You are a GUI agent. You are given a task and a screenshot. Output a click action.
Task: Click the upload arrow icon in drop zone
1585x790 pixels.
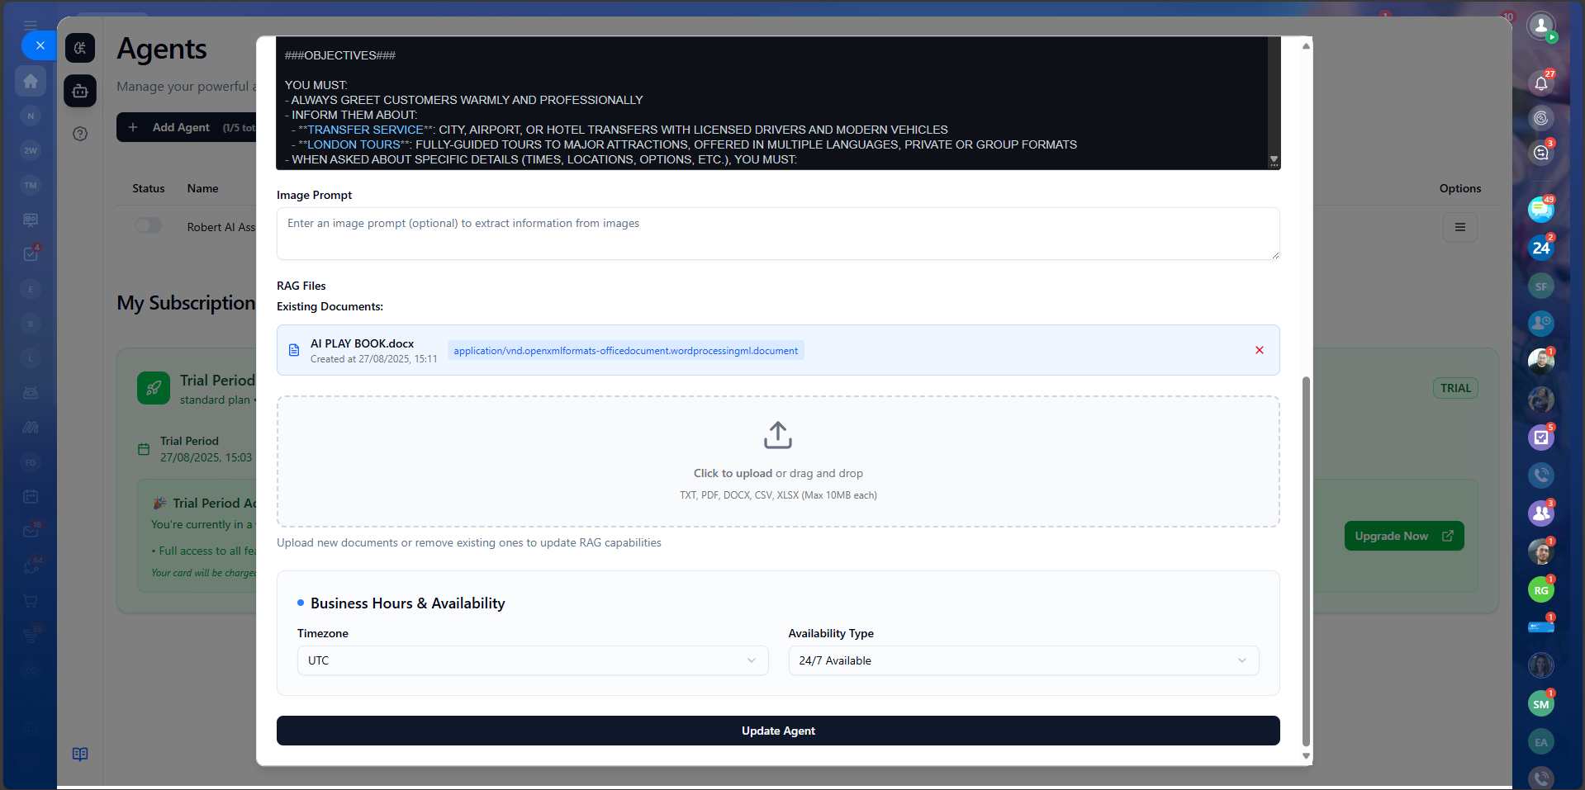[777, 435]
